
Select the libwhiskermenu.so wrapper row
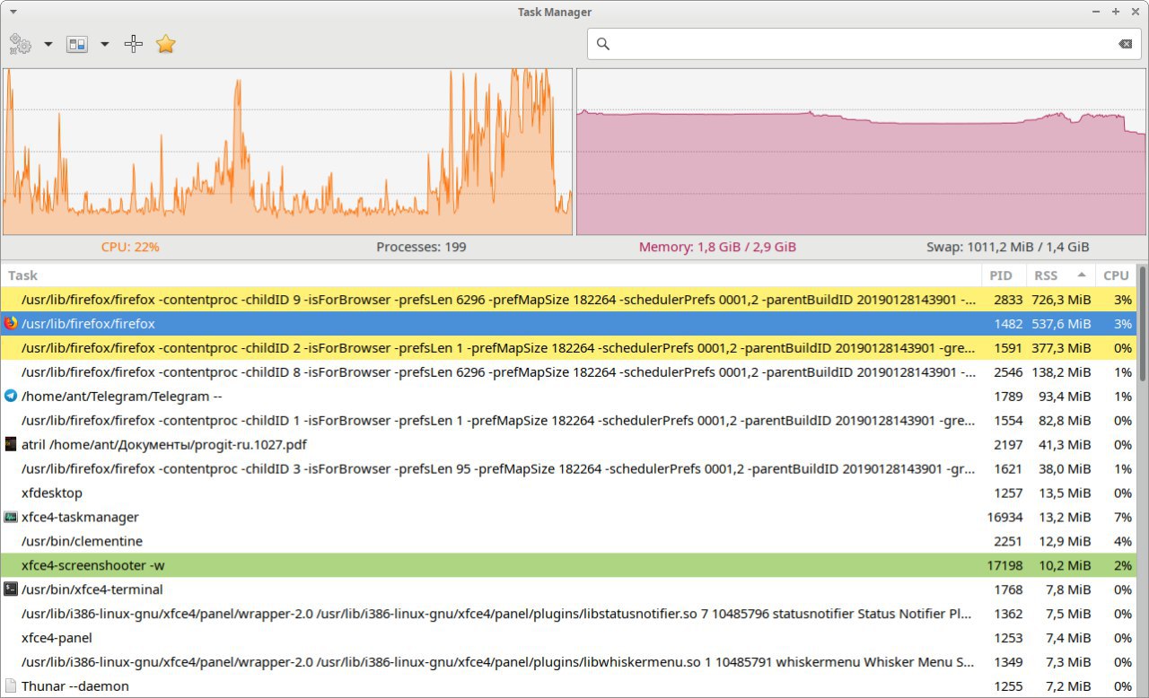point(569,663)
